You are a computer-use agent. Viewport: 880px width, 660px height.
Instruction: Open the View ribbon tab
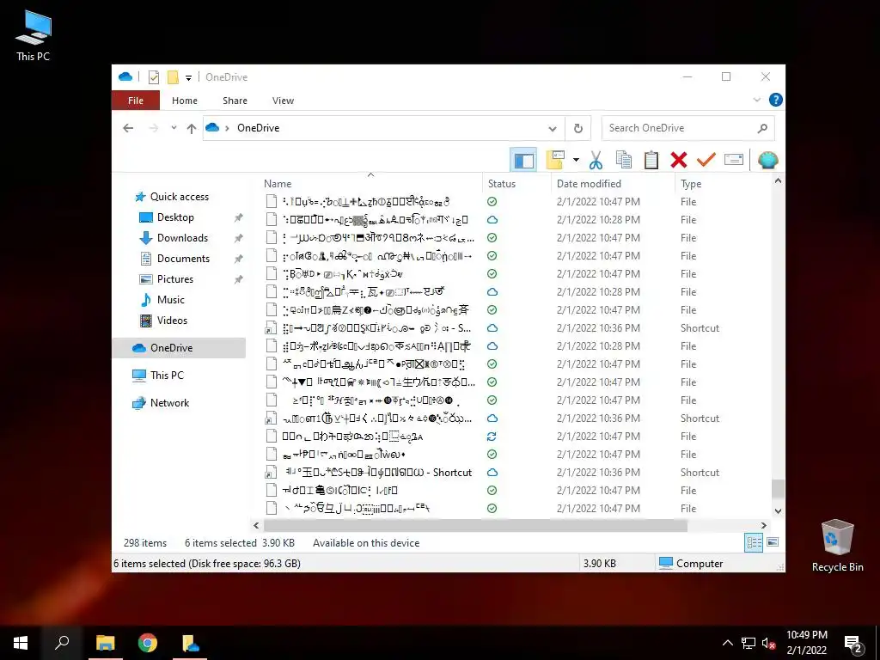(x=283, y=101)
